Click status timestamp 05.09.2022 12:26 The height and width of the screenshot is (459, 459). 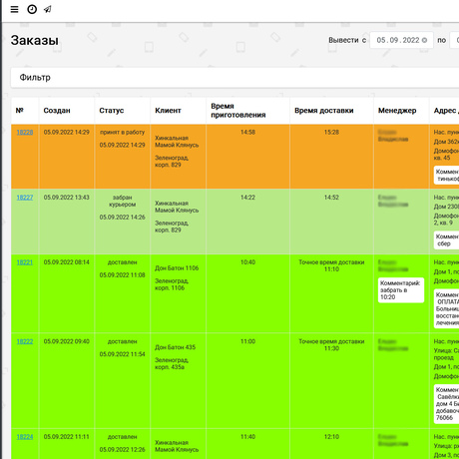[123, 450]
